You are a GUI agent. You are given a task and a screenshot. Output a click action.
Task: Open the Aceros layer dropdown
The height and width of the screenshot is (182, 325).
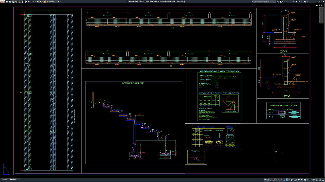pyautogui.click(x=58, y=2)
